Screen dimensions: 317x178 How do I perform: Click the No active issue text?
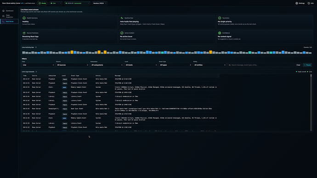click(126, 37)
